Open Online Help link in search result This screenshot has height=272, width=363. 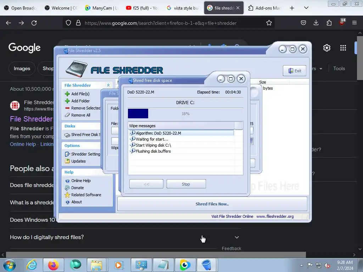[23, 144]
